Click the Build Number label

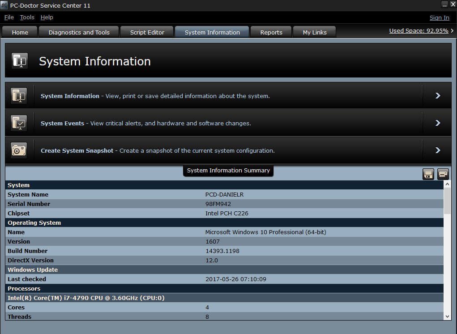tap(27, 251)
